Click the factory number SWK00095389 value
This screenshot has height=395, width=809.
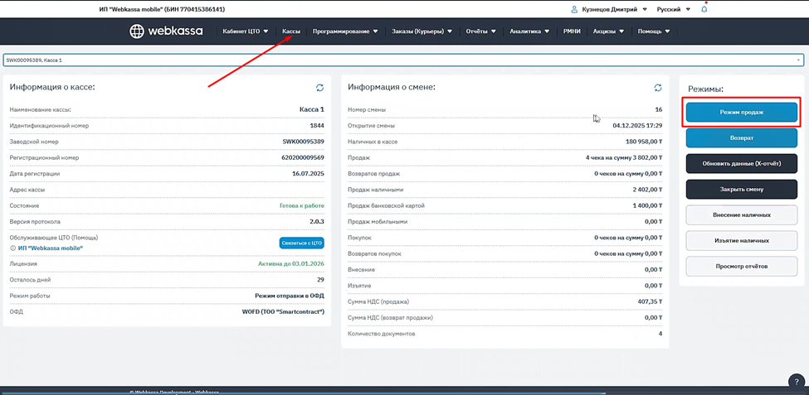[x=304, y=142]
